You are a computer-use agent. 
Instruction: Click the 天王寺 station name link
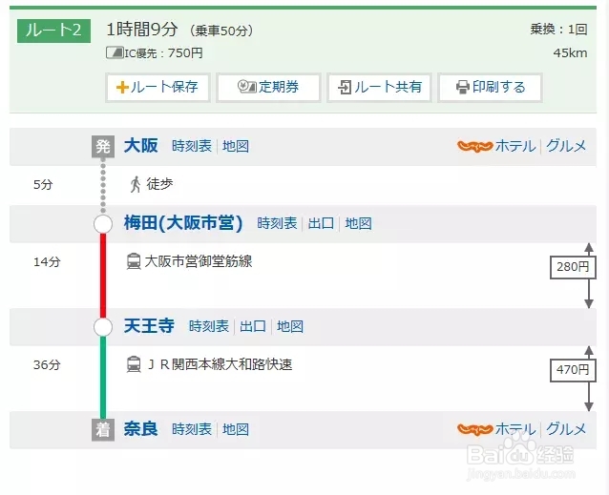149,326
